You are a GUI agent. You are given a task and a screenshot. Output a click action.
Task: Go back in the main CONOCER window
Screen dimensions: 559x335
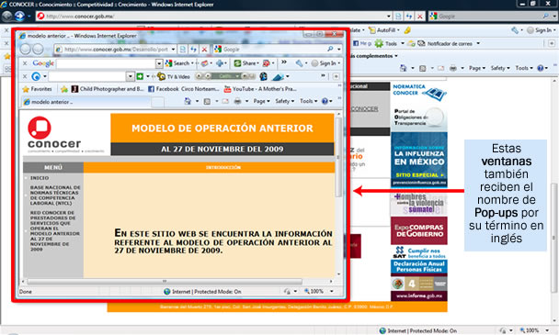click(x=7, y=16)
